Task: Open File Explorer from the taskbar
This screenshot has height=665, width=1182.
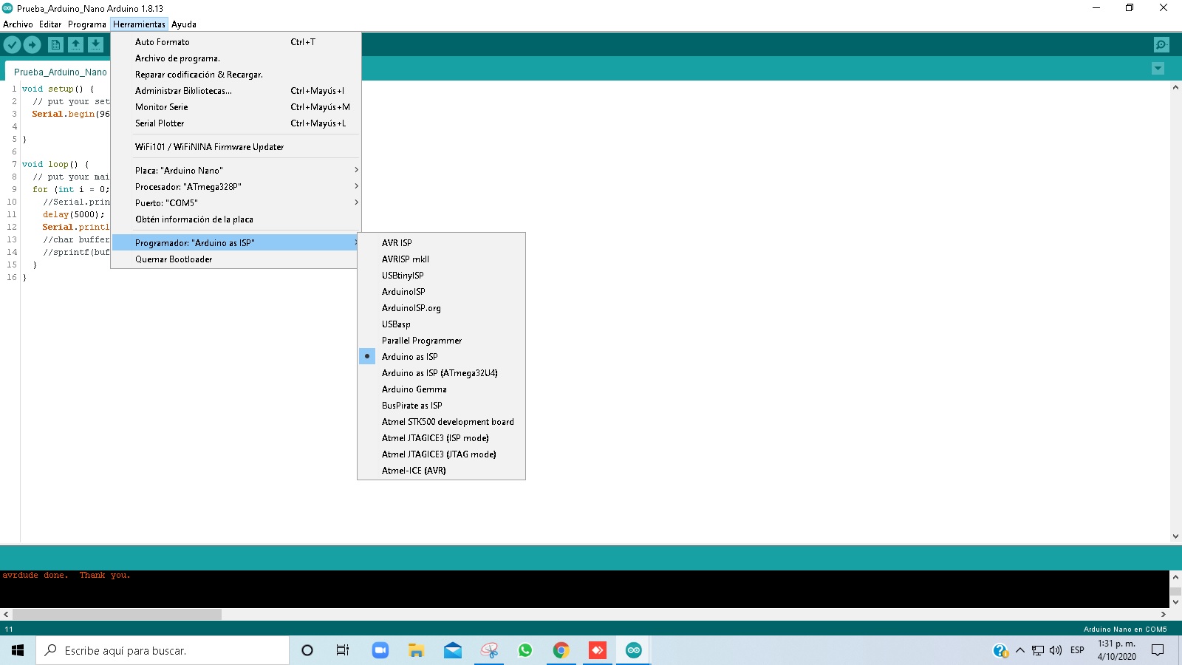Action: [x=416, y=650]
